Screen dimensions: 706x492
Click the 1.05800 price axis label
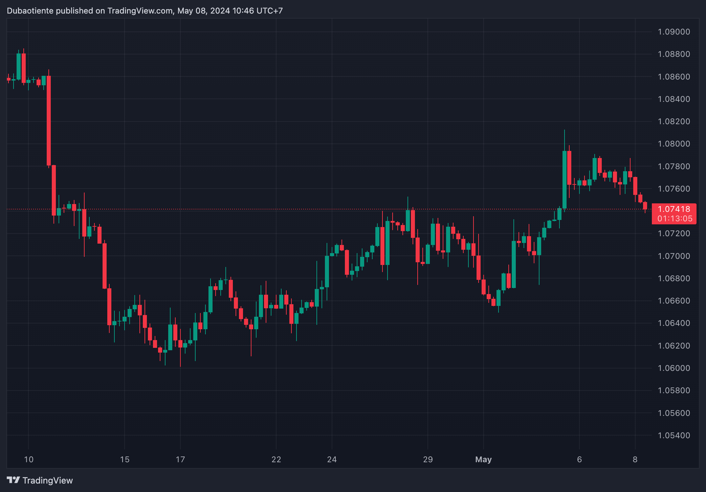point(674,390)
